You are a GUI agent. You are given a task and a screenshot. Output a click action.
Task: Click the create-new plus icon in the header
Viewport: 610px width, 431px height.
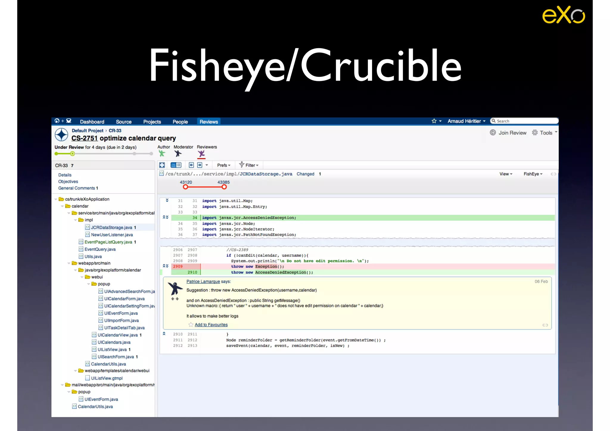(63, 121)
